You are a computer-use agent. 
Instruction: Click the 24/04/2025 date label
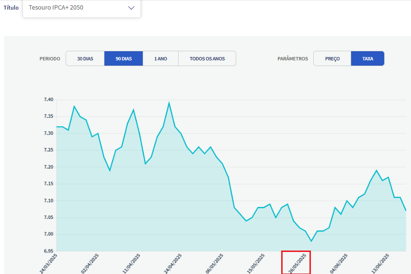click(x=173, y=264)
